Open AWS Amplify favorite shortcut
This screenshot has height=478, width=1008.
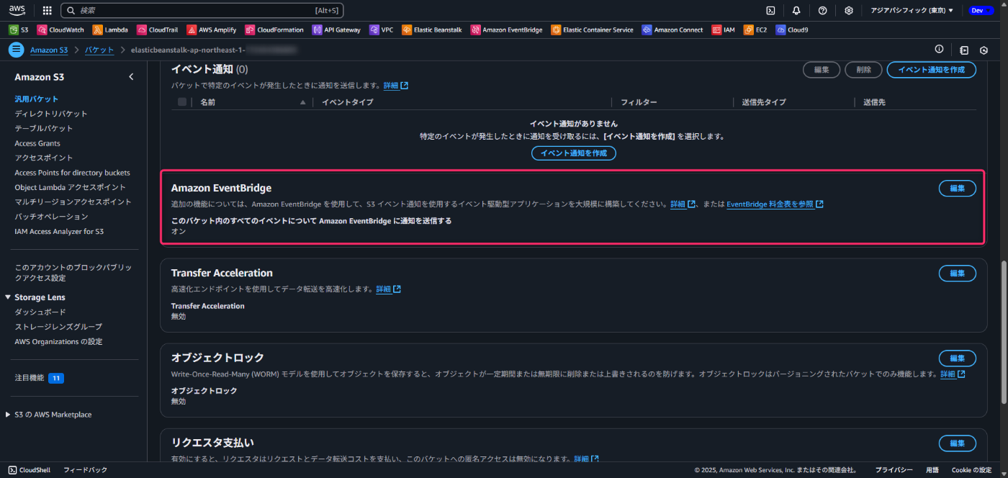click(x=212, y=30)
